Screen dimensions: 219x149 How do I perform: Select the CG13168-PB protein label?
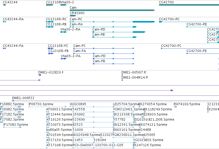coord(58,51)
